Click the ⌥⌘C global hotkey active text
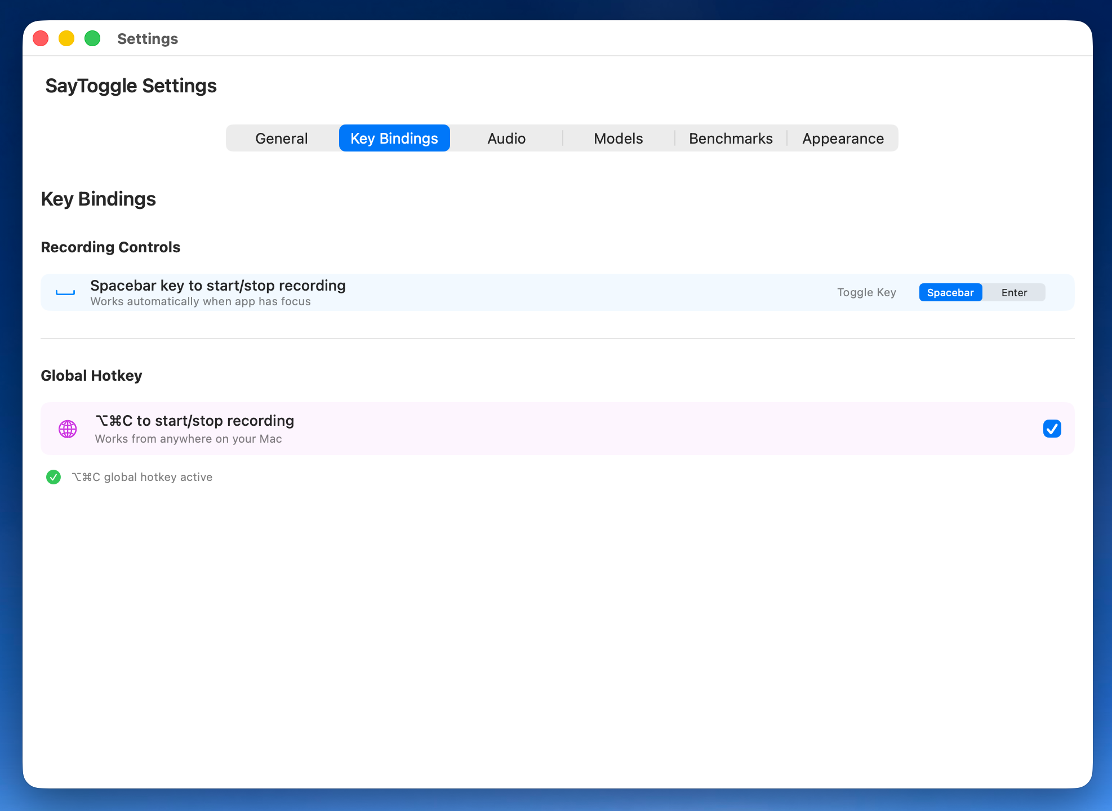This screenshot has width=1112, height=811. pyautogui.click(x=143, y=477)
